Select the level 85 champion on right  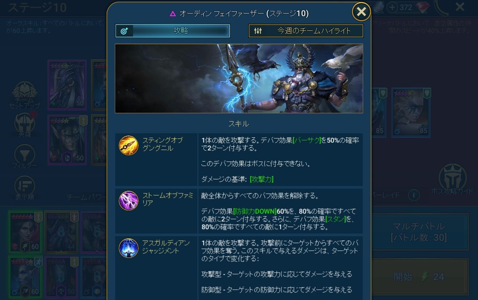(x=411, y=112)
